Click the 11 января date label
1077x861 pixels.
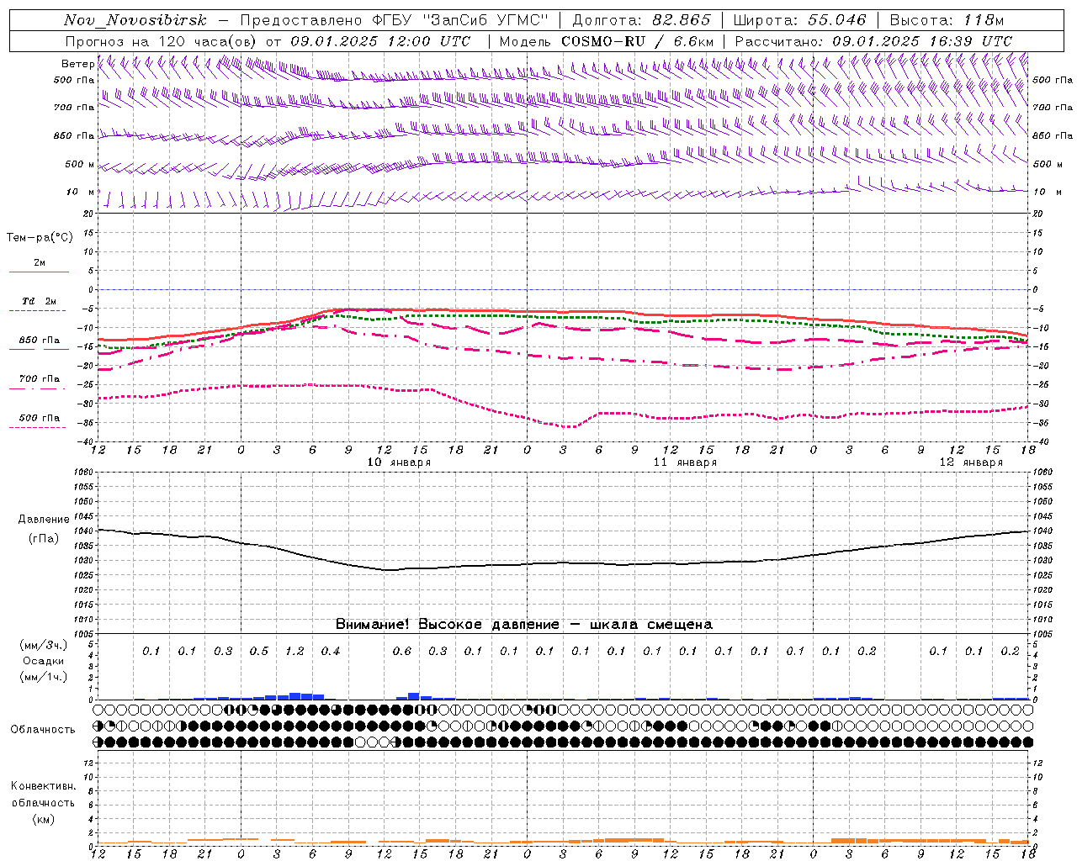pos(685,462)
